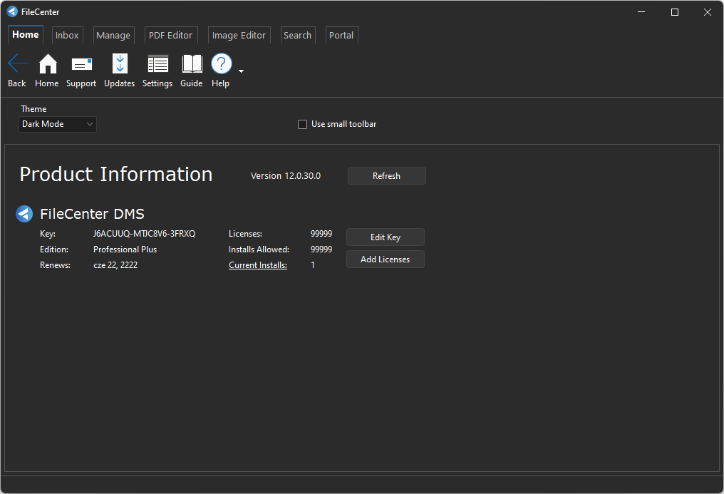This screenshot has height=494, width=724.
Task: Click the FileCenter title bar logo
Action: [12, 11]
